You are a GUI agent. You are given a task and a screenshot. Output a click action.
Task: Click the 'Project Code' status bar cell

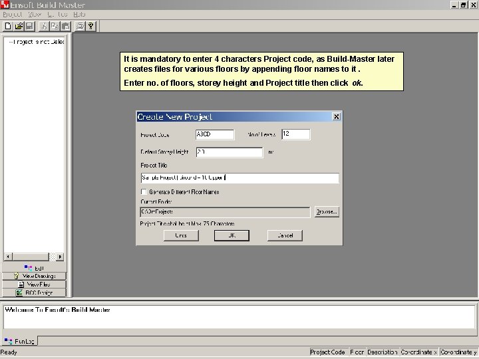[329, 352]
